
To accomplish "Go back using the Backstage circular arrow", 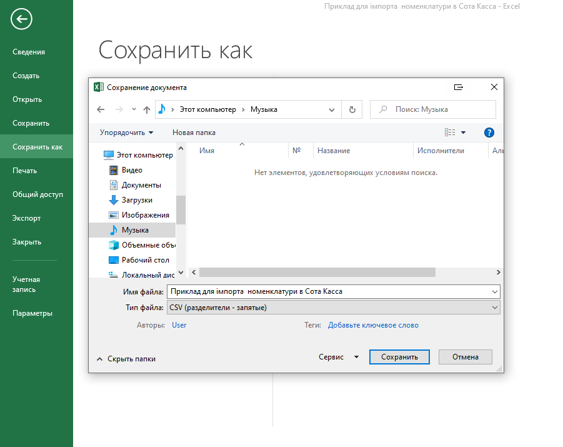I will (21, 19).
